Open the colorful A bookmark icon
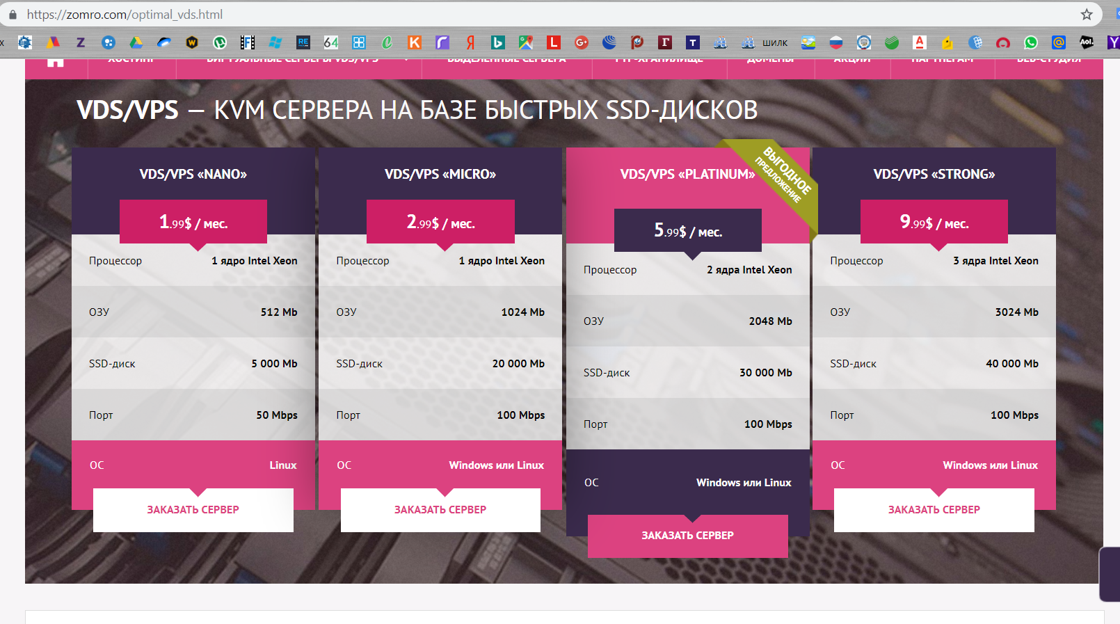 (x=53, y=42)
